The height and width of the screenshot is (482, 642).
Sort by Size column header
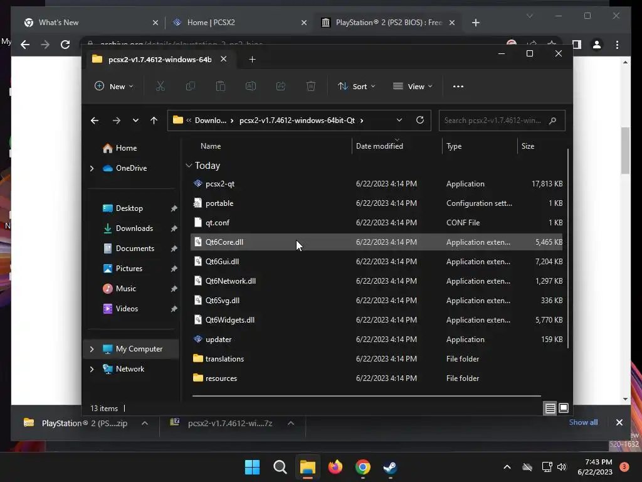click(528, 146)
